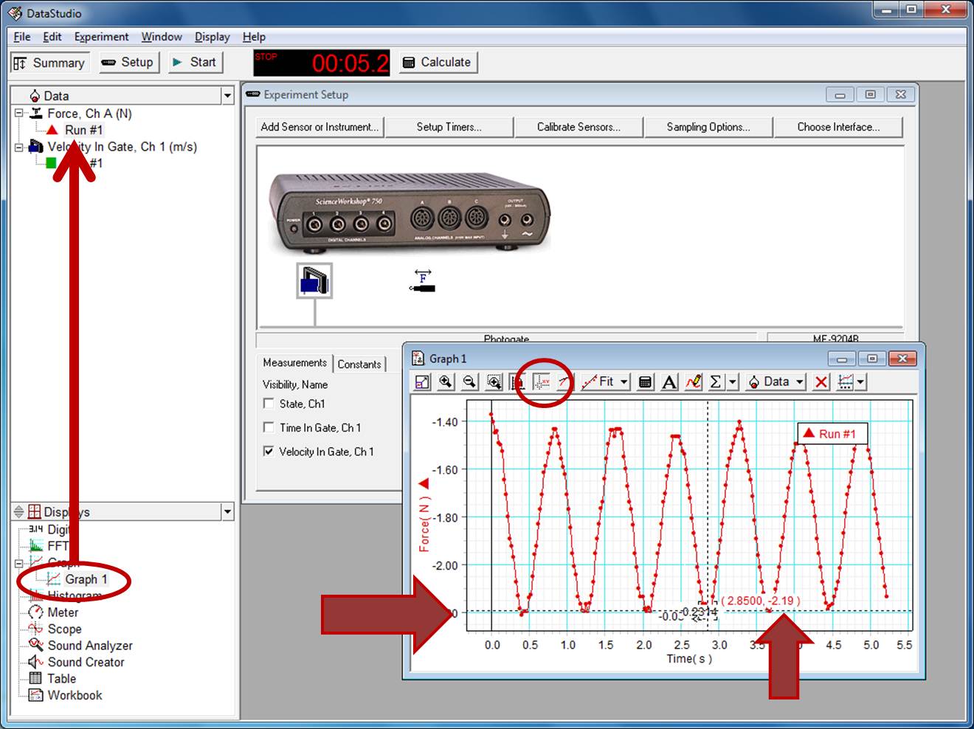Viewport: 974px width, 729px height.
Task: Click the ScienceWorkshop 750 interface image
Action: (409, 213)
